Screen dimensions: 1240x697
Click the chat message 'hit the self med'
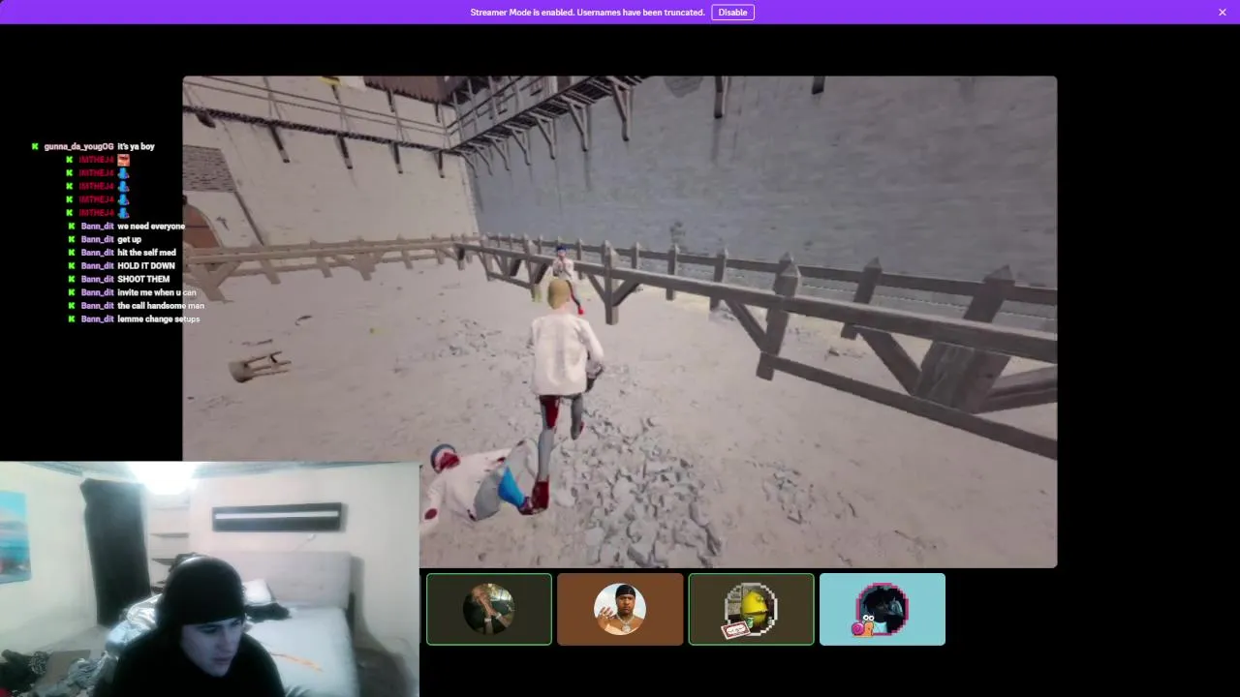click(146, 253)
